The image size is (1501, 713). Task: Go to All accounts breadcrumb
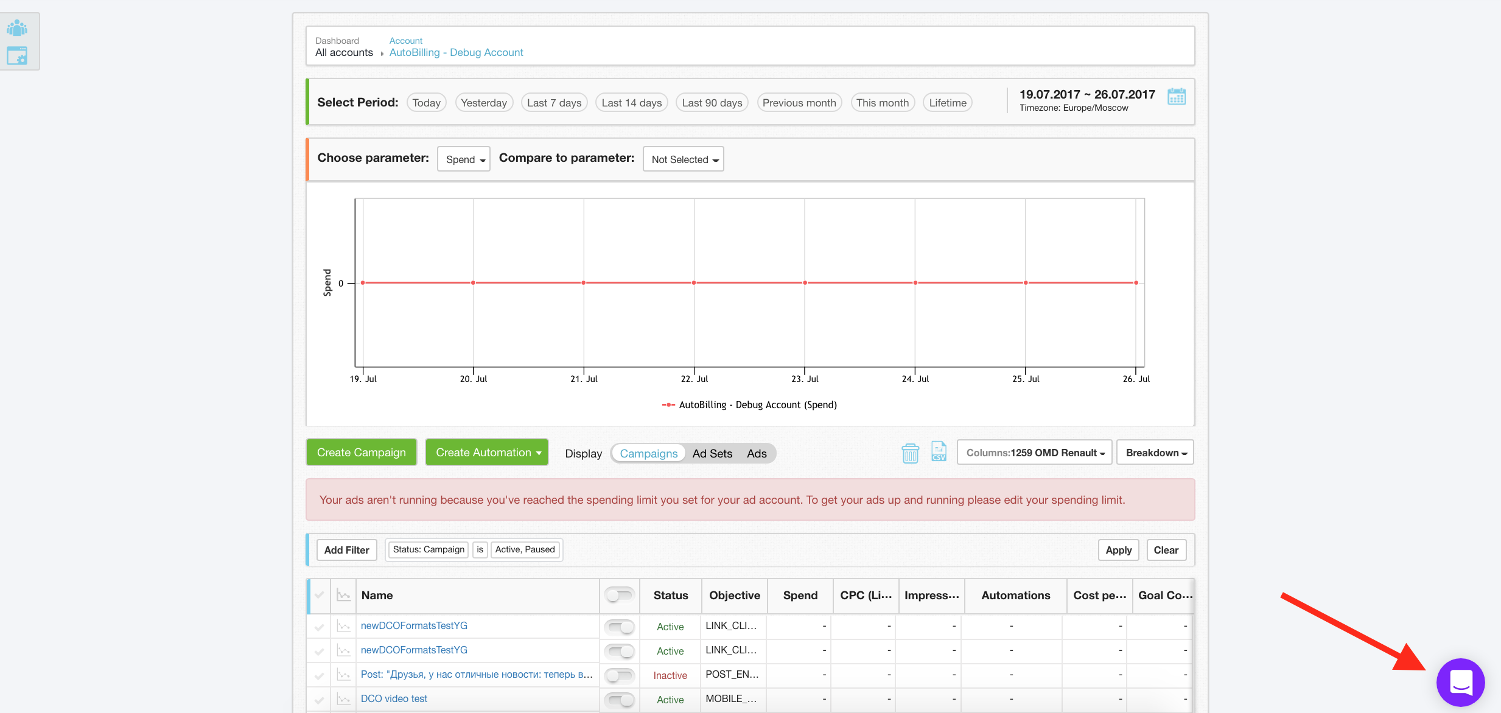point(344,52)
